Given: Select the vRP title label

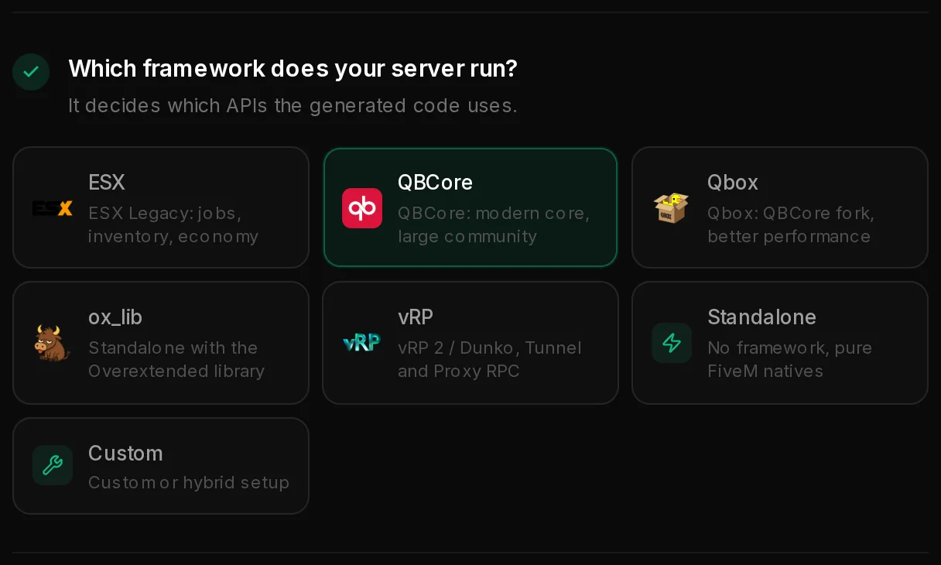Looking at the screenshot, I should tap(416, 317).
